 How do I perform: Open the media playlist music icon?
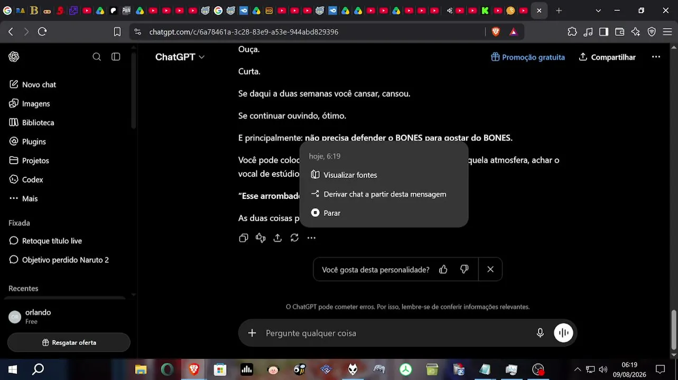click(x=588, y=32)
